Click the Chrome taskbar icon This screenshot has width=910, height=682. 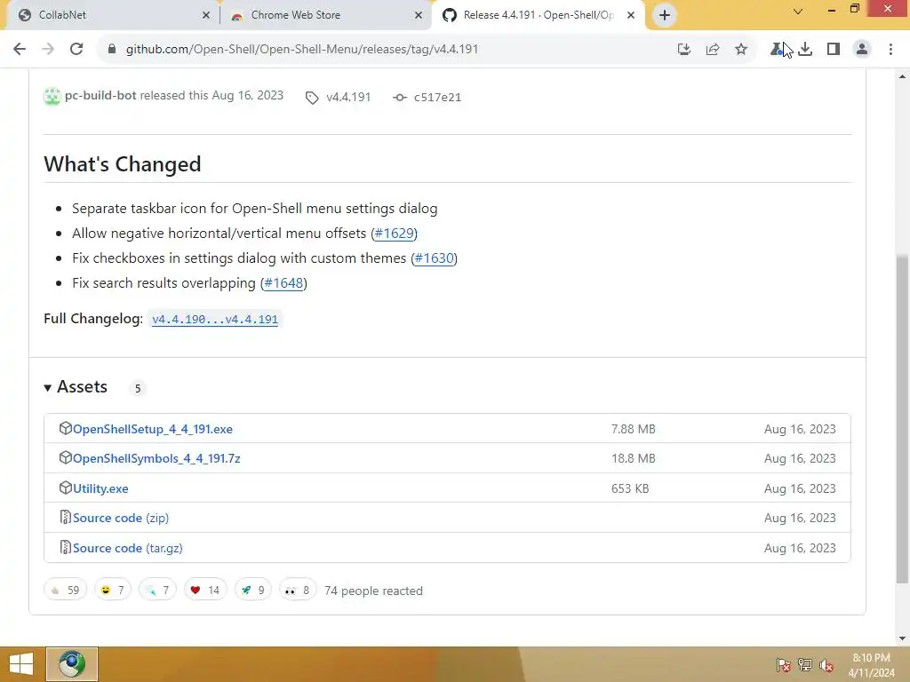(x=72, y=664)
